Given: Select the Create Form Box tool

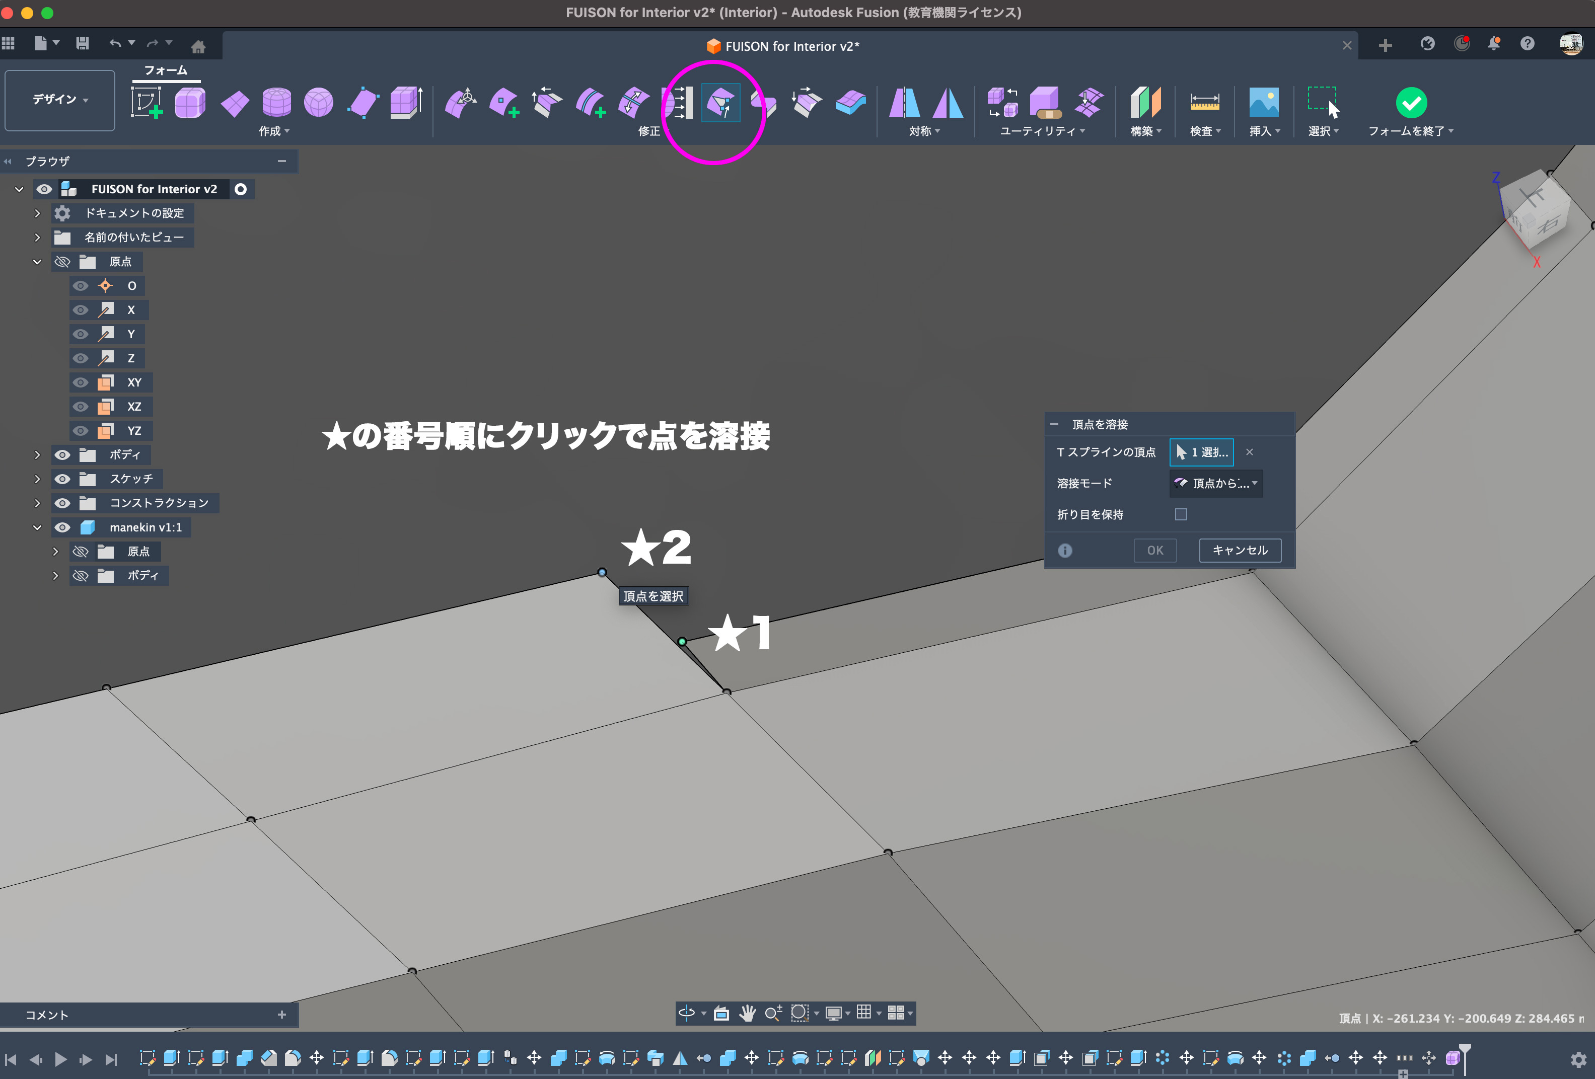Looking at the screenshot, I should pyautogui.click(x=189, y=103).
